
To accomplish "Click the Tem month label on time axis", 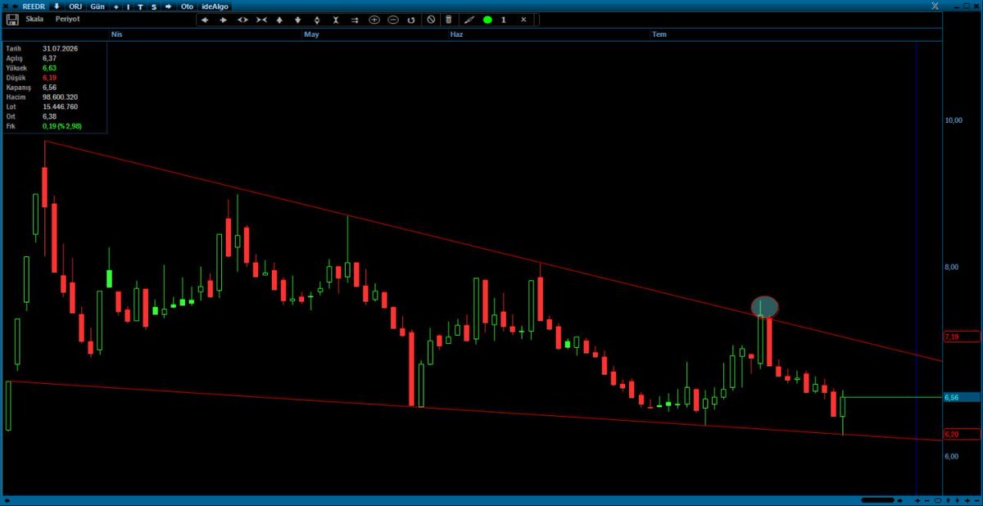I will pos(659,34).
